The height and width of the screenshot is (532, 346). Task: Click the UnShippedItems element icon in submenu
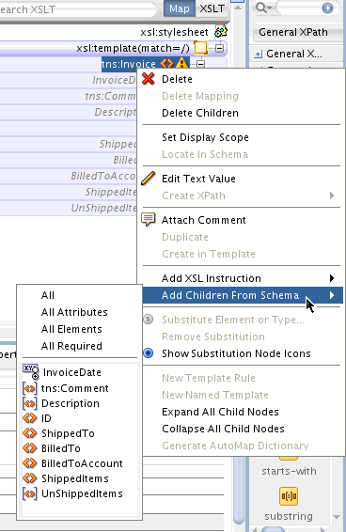pos(29,493)
